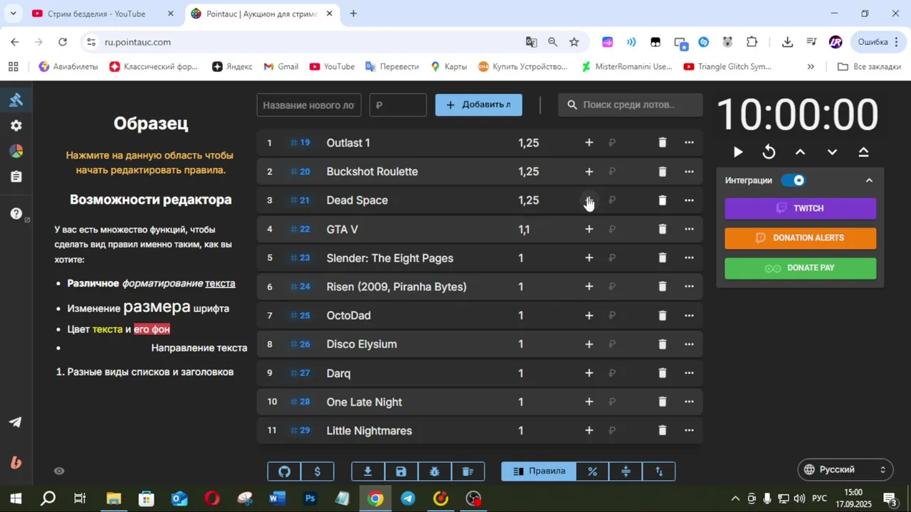Open the wheel (pie chart) page in sidebar

click(16, 151)
